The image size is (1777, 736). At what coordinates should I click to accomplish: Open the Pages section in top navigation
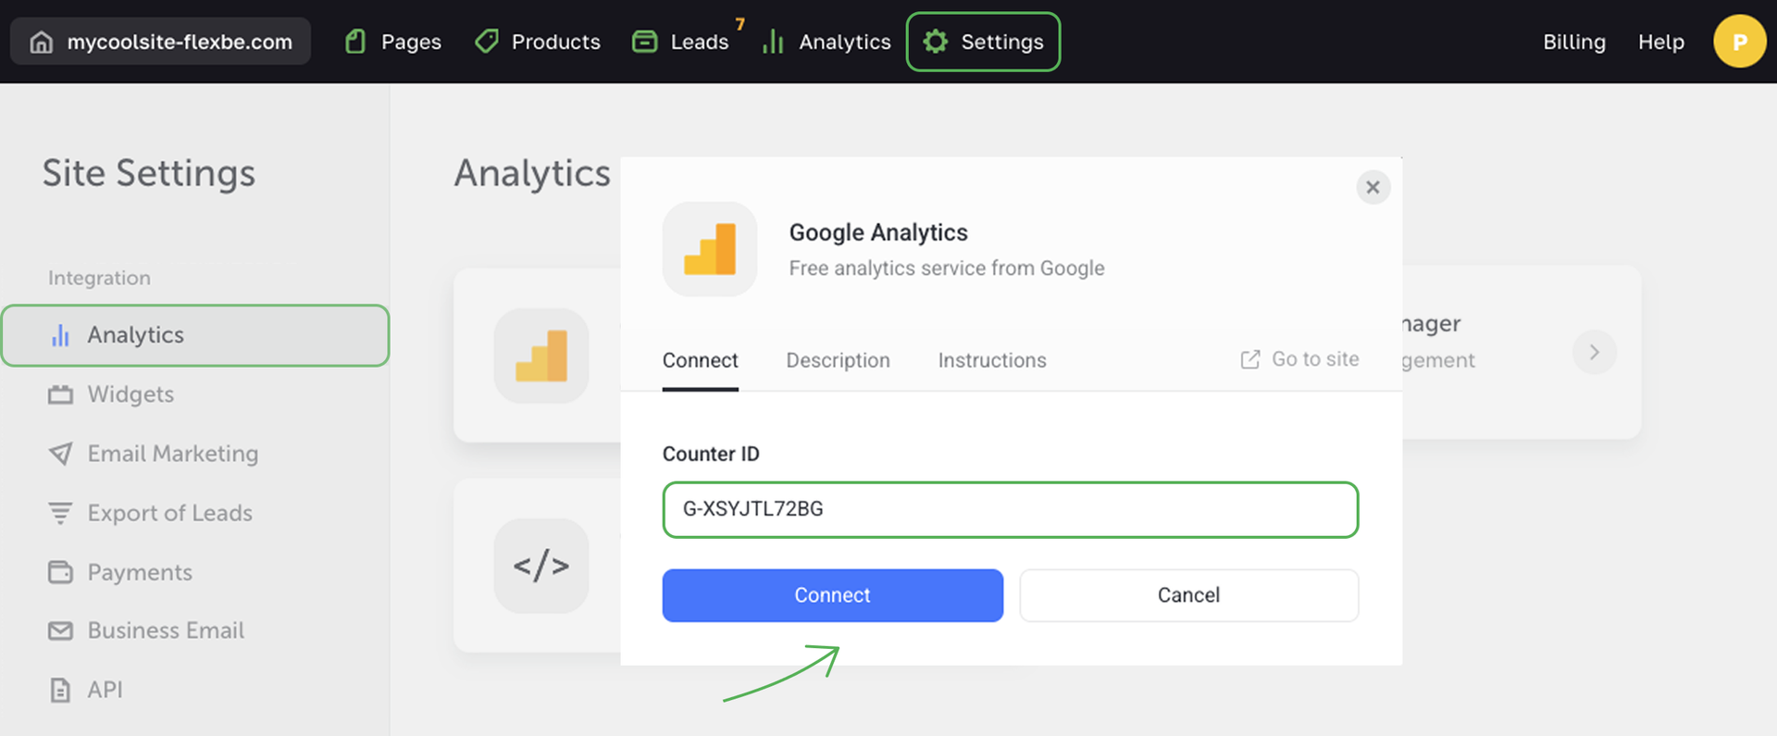[x=393, y=42]
